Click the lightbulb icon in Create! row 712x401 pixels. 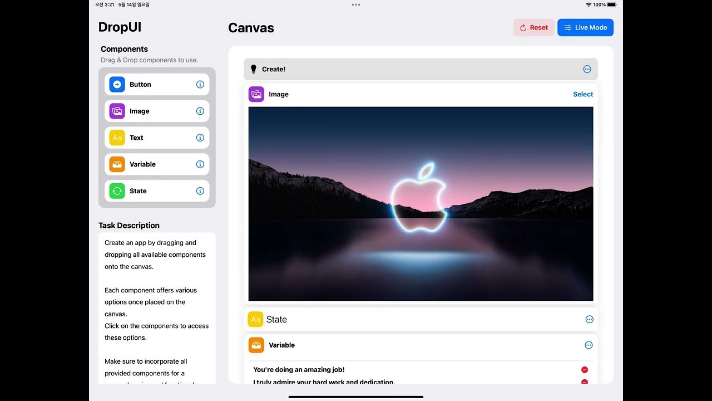pyautogui.click(x=254, y=69)
